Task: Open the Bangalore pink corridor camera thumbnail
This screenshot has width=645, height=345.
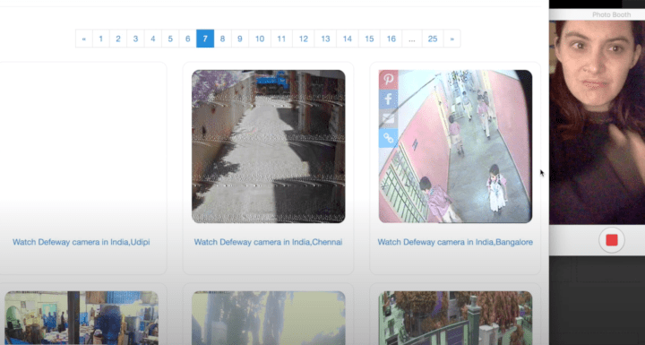Action: 455,146
